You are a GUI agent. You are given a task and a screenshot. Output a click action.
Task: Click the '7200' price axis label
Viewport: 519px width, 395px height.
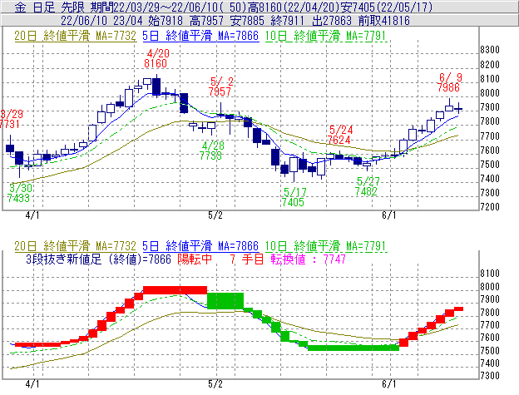point(490,207)
